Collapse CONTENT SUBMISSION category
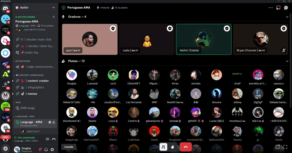 [x=28, y=75]
